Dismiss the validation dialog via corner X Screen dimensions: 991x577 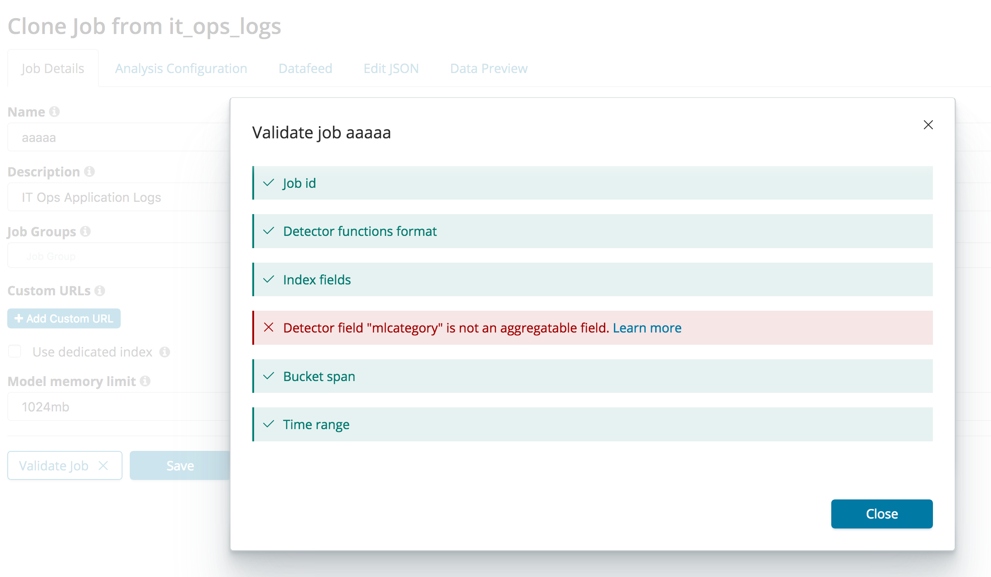coord(928,125)
